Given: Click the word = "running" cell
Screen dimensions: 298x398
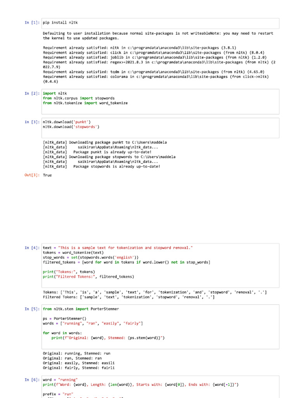Looking at the screenshot, I should (160, 387).
